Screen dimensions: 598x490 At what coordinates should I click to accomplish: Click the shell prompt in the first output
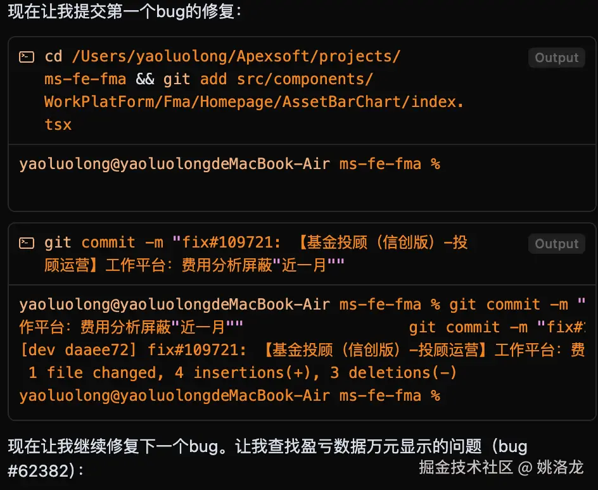pyautogui.click(x=229, y=164)
